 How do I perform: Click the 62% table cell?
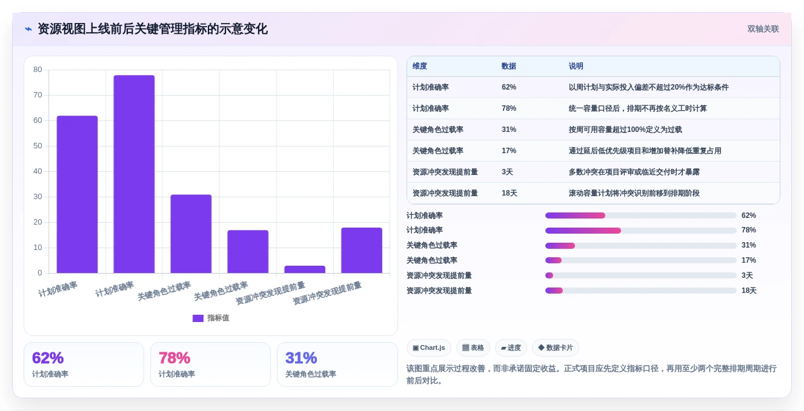pyautogui.click(x=509, y=87)
